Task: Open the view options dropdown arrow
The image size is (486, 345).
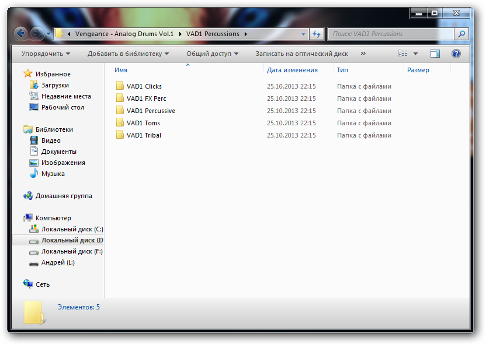Action: pos(416,54)
